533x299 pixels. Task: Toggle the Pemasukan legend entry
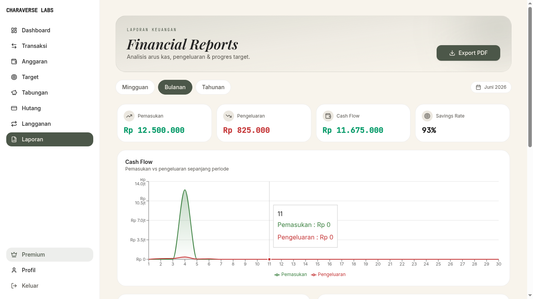pos(291,274)
